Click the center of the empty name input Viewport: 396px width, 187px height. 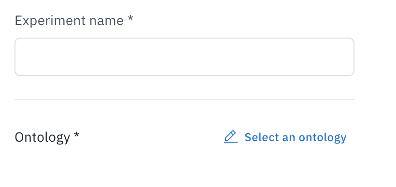point(184,57)
